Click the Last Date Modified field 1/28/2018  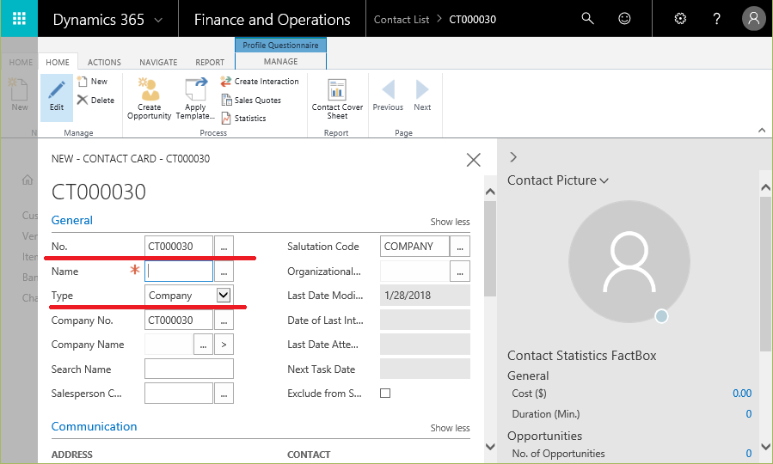tap(425, 295)
